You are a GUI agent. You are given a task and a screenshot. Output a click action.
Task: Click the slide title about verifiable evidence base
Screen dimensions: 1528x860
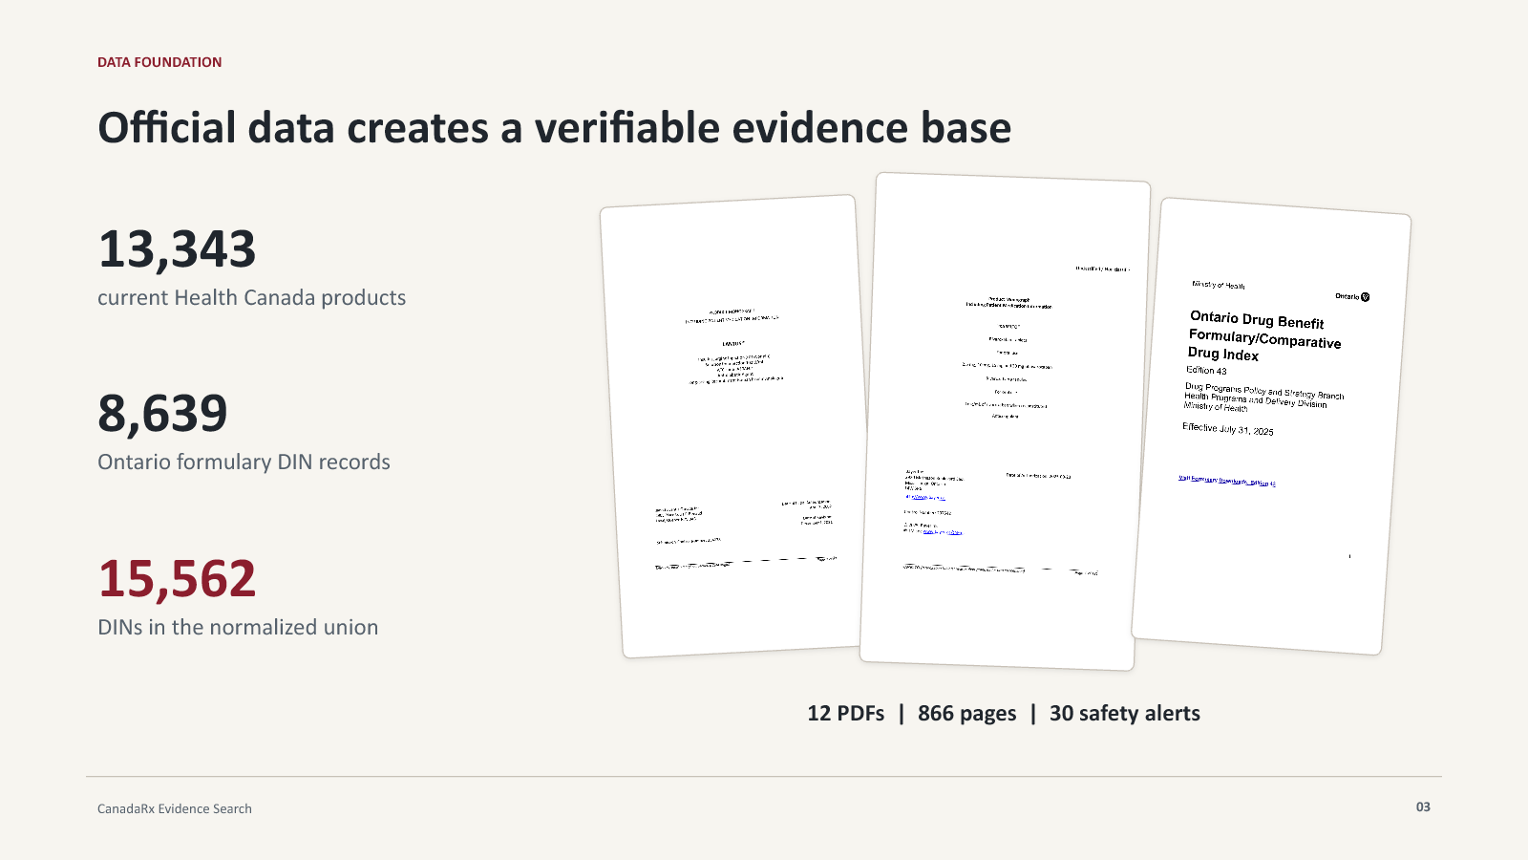coord(554,128)
